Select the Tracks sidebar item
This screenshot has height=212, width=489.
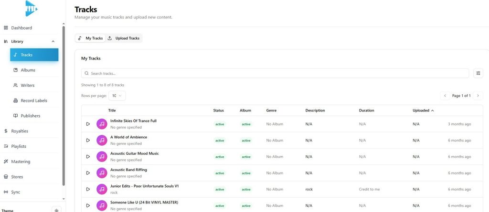coord(34,55)
